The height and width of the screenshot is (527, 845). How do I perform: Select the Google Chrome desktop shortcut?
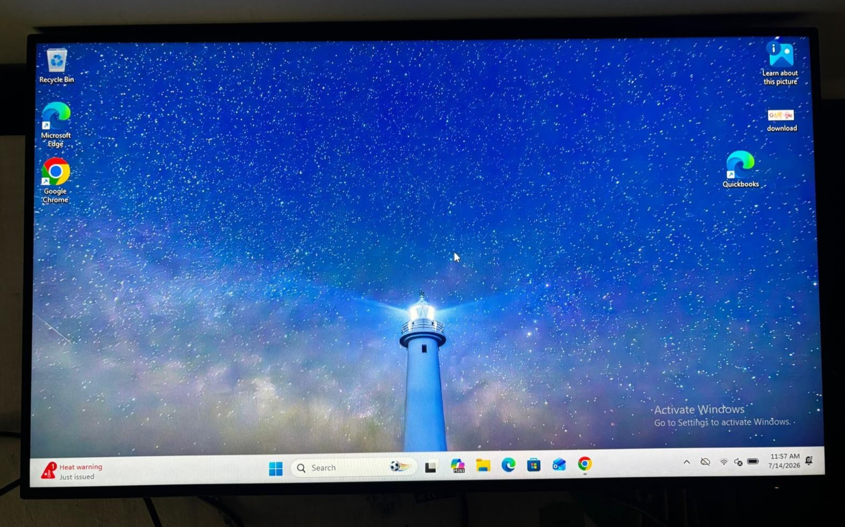[56, 180]
